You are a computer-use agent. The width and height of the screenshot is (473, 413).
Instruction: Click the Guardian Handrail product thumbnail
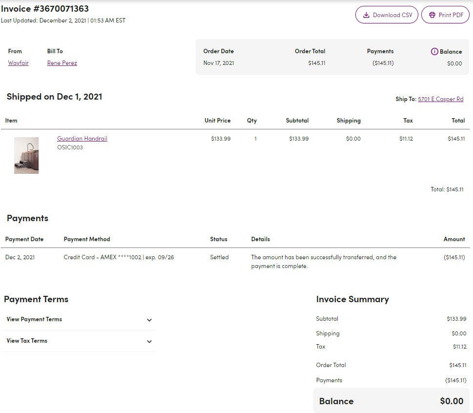(26, 155)
